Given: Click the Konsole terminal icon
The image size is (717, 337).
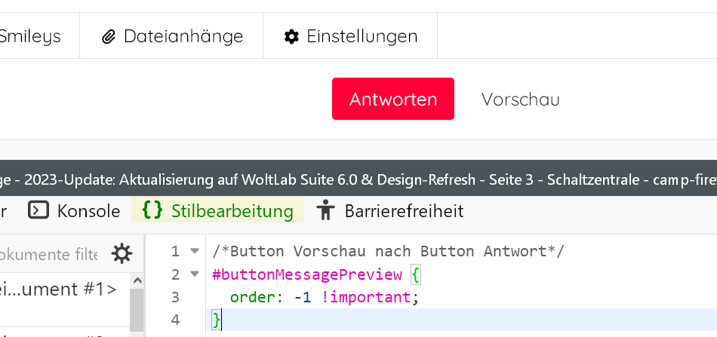Looking at the screenshot, I should tap(38, 210).
